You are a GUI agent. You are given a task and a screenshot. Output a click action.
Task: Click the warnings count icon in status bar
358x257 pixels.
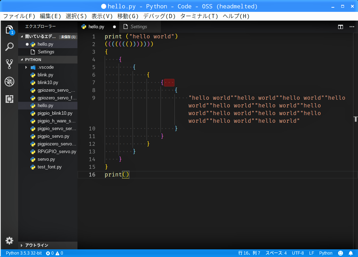(x=57, y=253)
